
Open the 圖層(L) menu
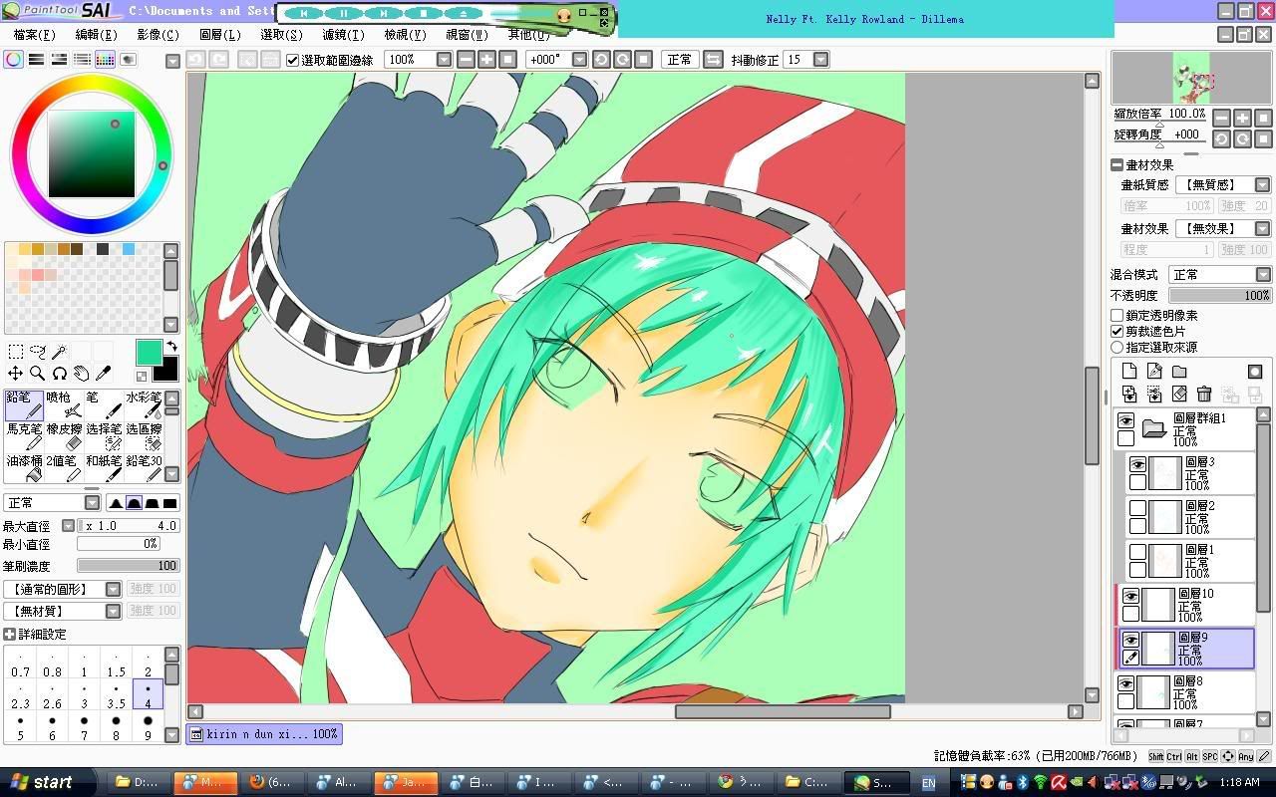coord(219,35)
